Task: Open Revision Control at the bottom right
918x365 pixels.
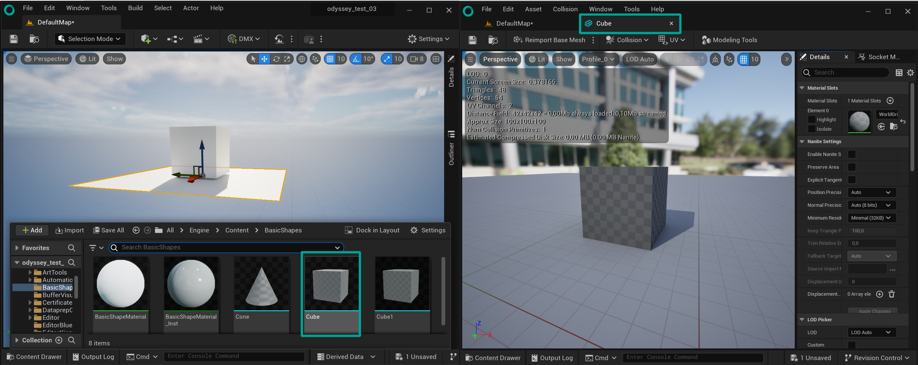Action: [x=877, y=357]
